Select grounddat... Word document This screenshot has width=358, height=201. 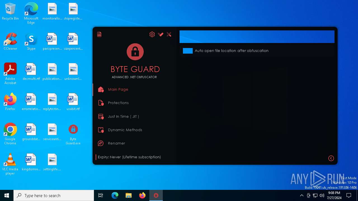click(31, 132)
